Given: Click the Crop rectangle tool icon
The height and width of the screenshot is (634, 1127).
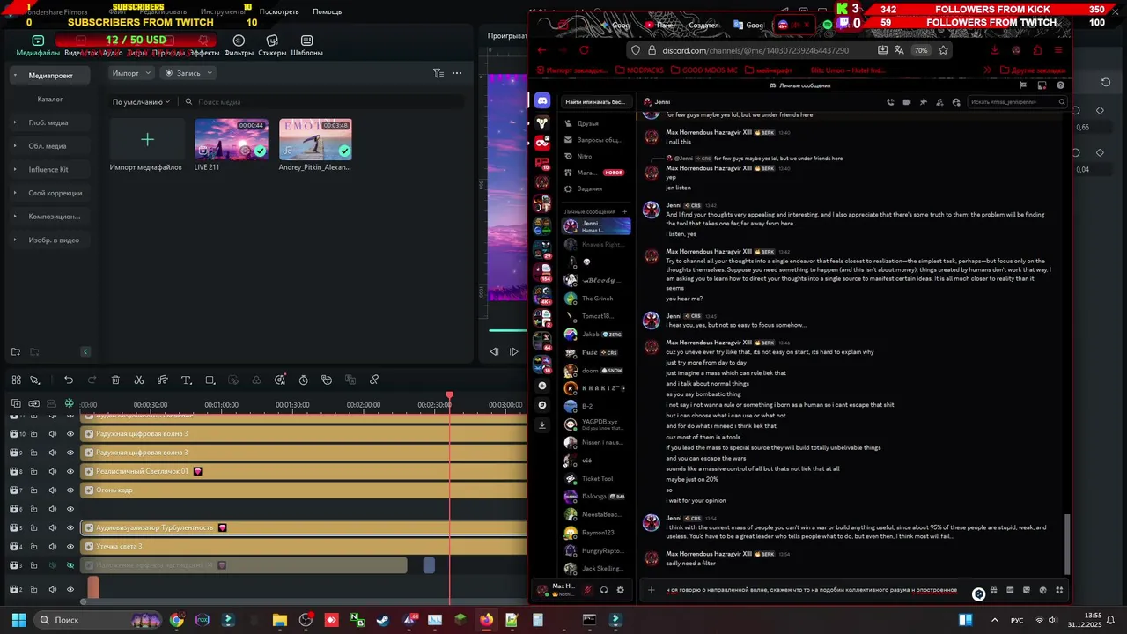Looking at the screenshot, I should pos(210,380).
